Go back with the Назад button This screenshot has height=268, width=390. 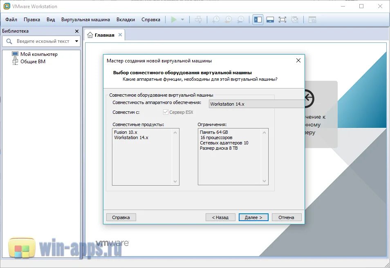220,217
